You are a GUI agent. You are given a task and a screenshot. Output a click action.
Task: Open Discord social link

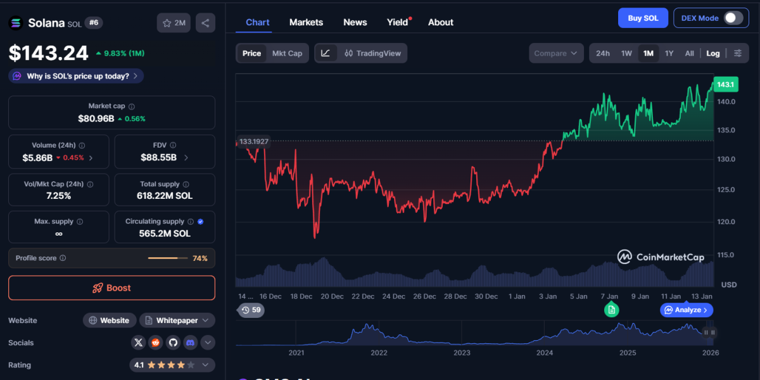click(x=190, y=343)
